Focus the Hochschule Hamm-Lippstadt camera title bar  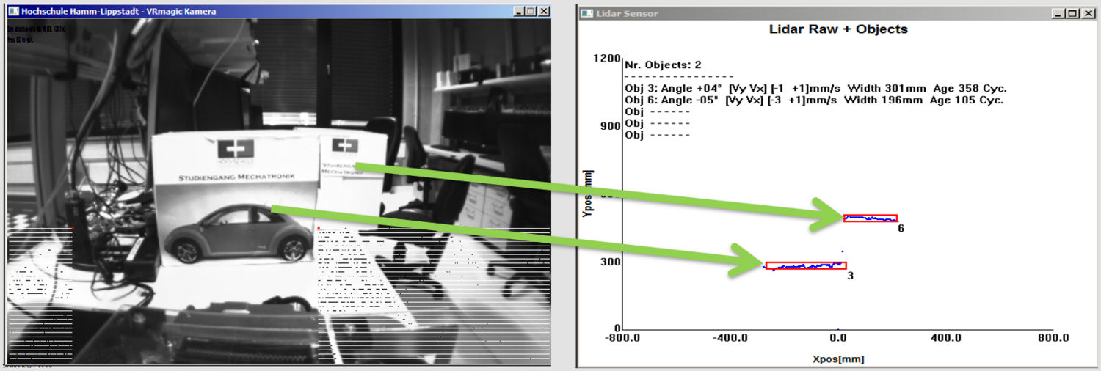click(x=294, y=12)
